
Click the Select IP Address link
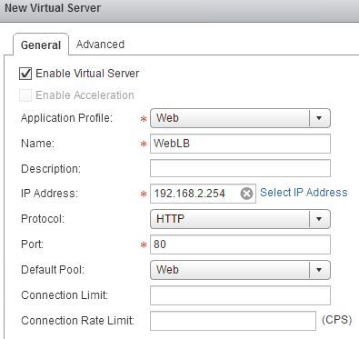click(304, 193)
